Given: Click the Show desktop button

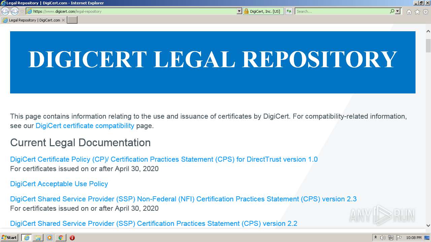Looking at the screenshot, I should tap(427, 238).
